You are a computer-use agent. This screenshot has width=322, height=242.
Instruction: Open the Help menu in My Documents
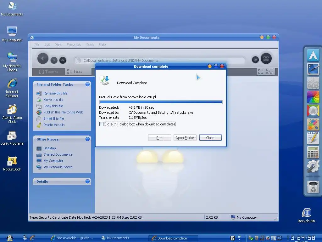point(102,44)
